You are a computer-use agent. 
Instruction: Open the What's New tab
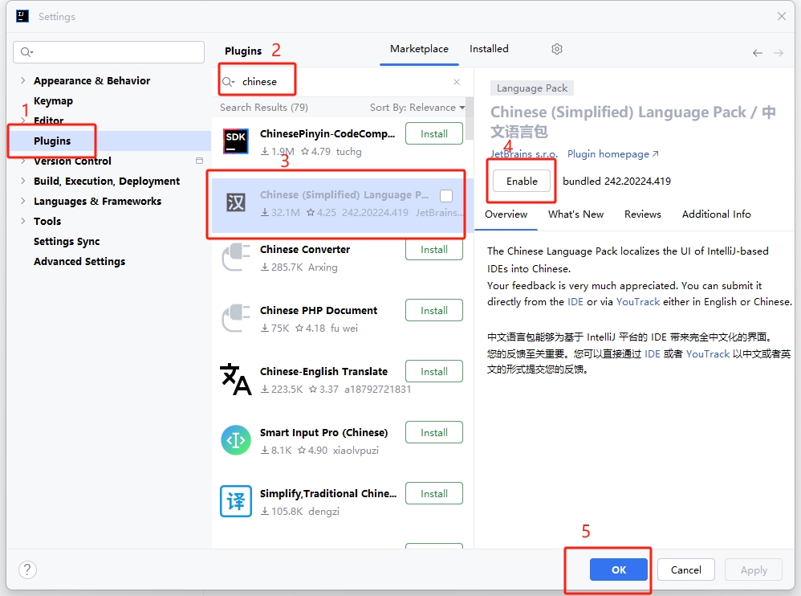coord(575,214)
